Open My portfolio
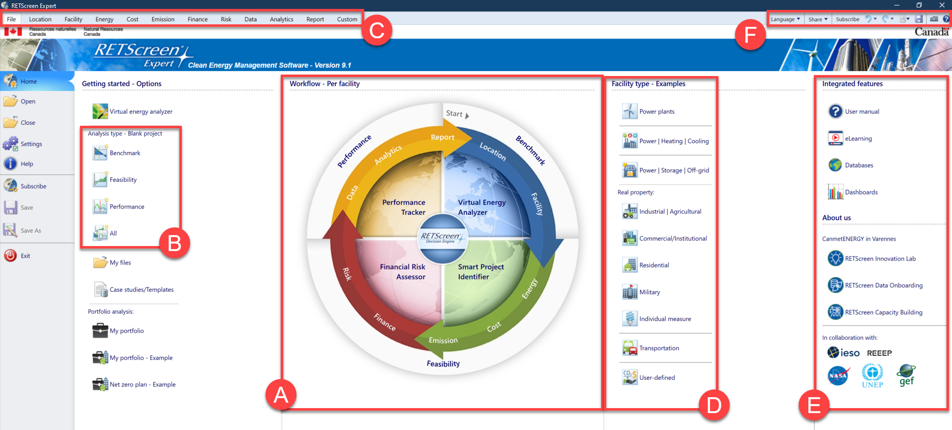The image size is (952, 430). click(x=118, y=331)
